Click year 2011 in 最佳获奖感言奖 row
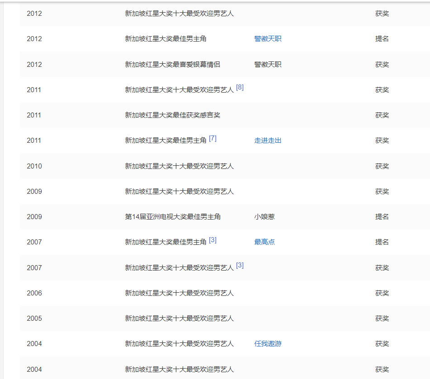430x379 pixels. [x=34, y=115]
